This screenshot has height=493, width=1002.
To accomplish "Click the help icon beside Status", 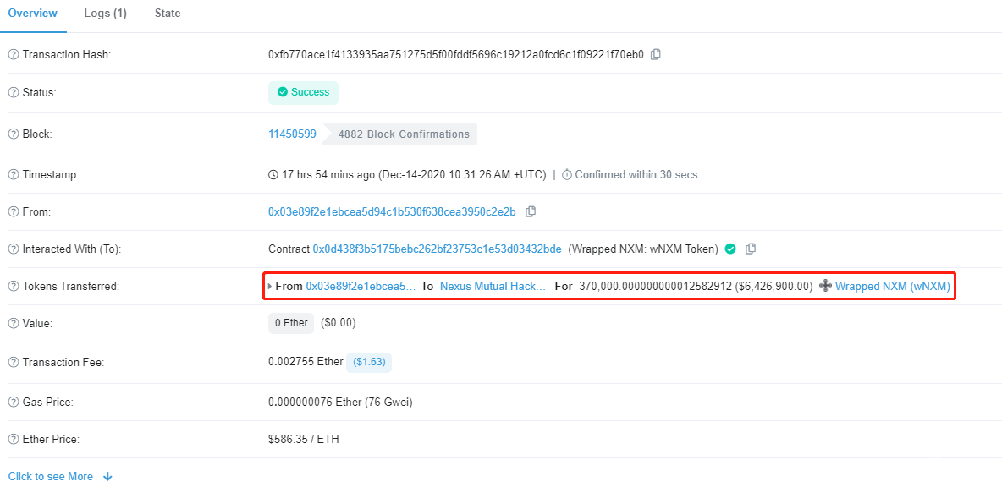I will click(14, 92).
